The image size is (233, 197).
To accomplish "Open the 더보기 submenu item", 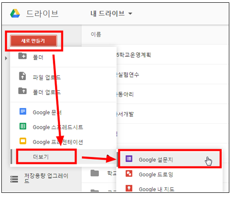I will (63, 156).
